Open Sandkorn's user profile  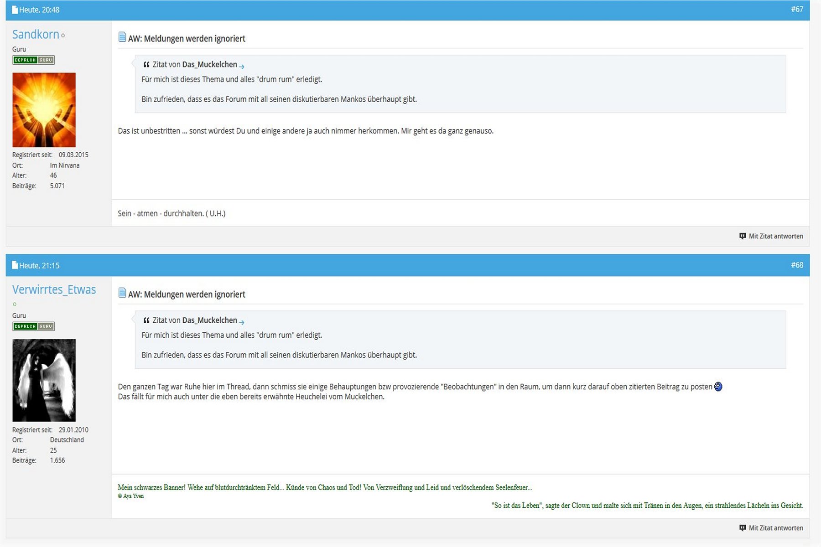(36, 35)
